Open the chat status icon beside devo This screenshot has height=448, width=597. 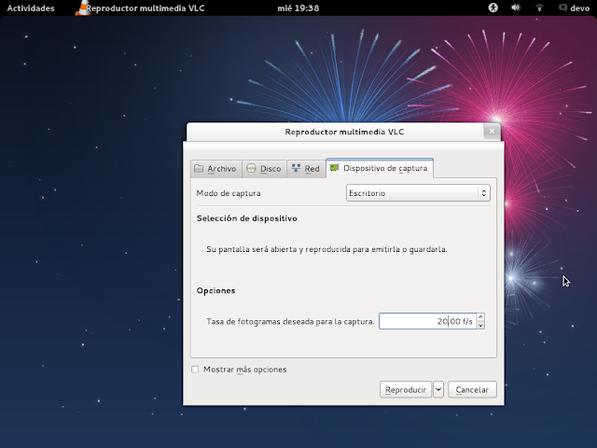point(562,7)
